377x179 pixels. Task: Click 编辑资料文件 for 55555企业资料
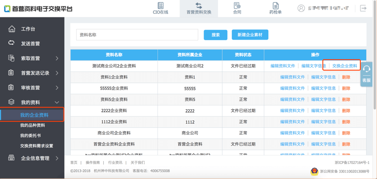tap(292, 88)
